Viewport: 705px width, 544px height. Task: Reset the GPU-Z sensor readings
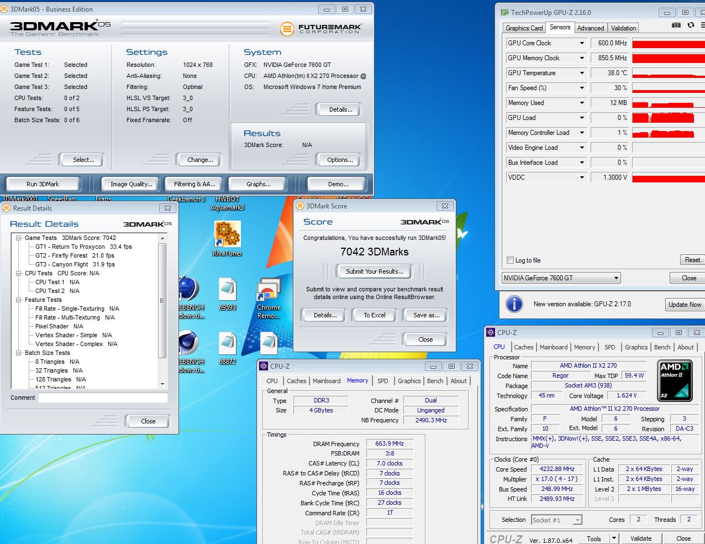point(692,260)
